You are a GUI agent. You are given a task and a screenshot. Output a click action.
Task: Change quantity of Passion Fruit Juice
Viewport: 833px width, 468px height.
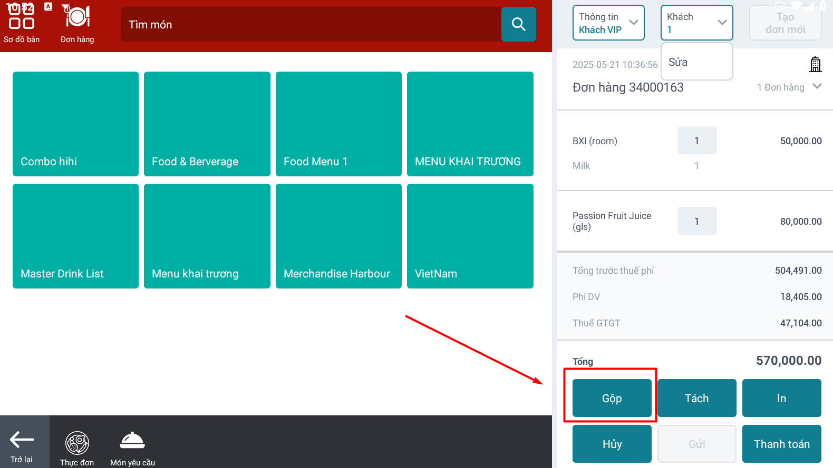coord(696,221)
